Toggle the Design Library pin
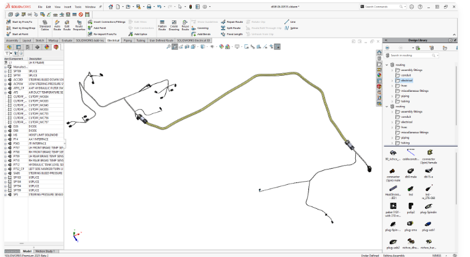This screenshot has height=257, width=470. point(455,40)
